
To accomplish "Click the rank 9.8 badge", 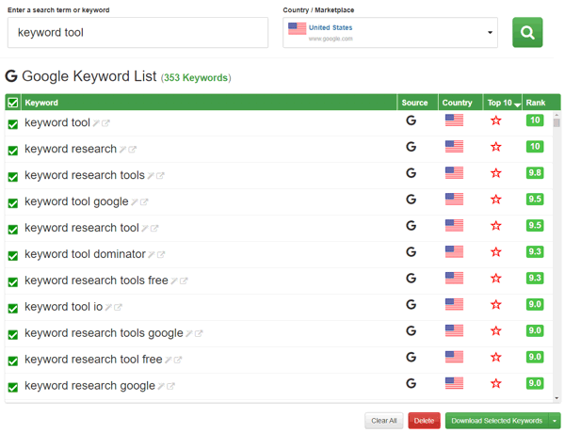I will [535, 173].
